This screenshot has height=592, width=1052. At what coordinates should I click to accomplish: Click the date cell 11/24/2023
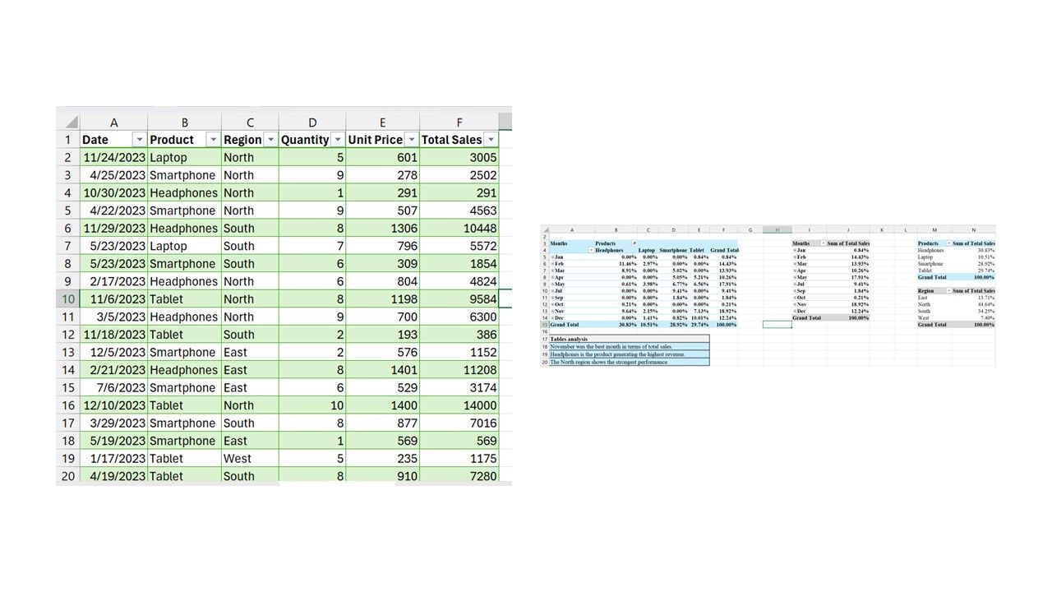(x=114, y=158)
